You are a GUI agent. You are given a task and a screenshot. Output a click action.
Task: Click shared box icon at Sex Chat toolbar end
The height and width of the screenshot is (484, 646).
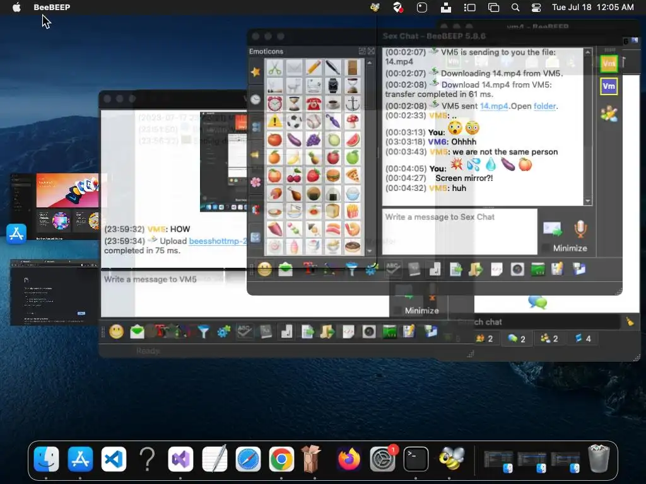[x=579, y=270]
